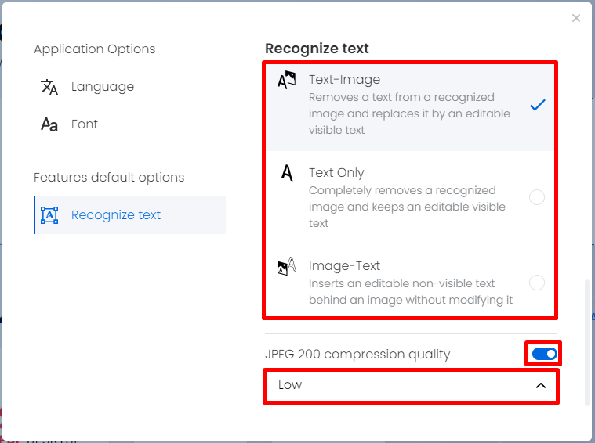
Task: Select the Image-Text radio button
Action: [537, 283]
